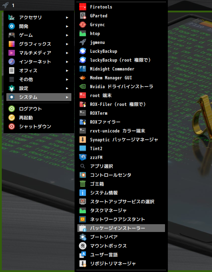Click the アプリ選択 magnifier icon

click(83, 166)
